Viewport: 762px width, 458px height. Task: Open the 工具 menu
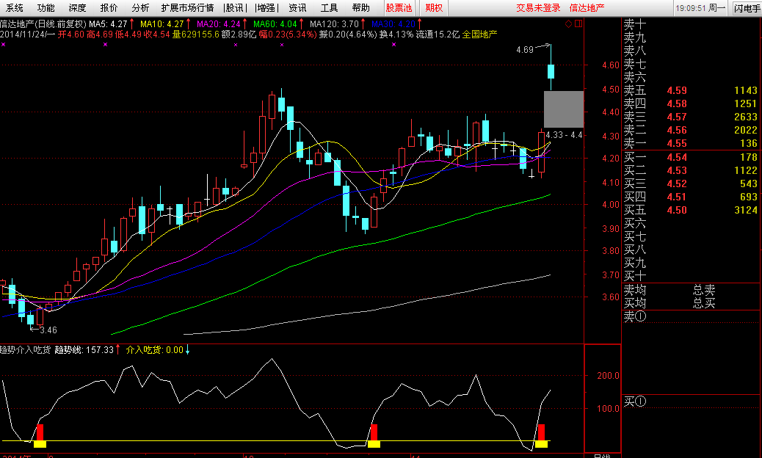[329, 8]
